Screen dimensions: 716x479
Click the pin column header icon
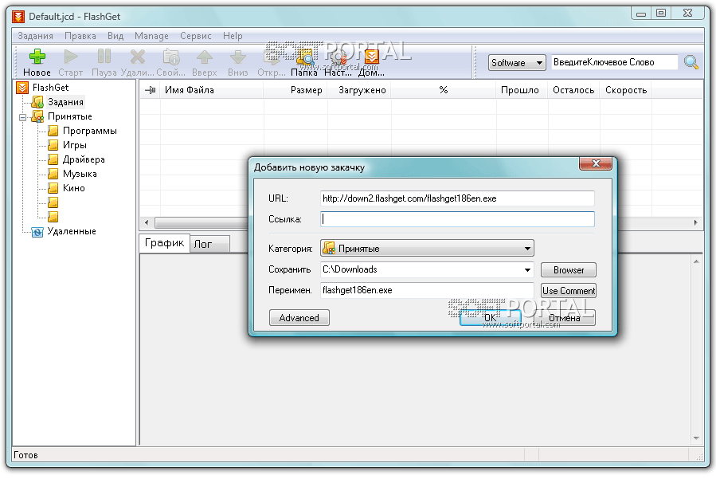click(x=151, y=90)
